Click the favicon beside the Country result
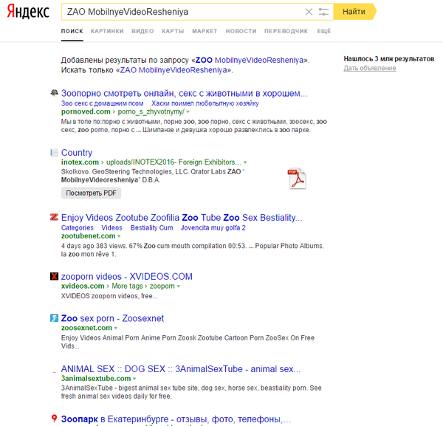Image resolution: width=443 pixels, height=426 pixels. [x=54, y=153]
